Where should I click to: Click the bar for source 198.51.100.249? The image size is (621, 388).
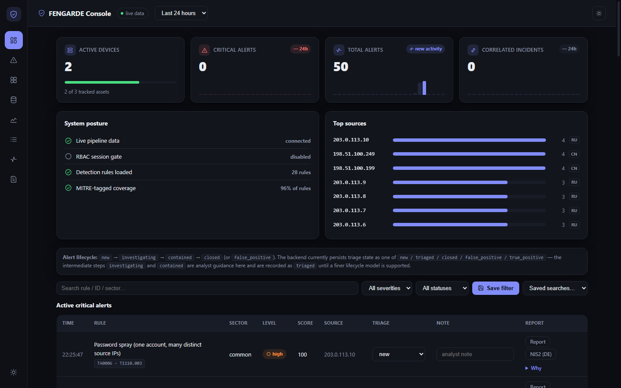[469, 154]
